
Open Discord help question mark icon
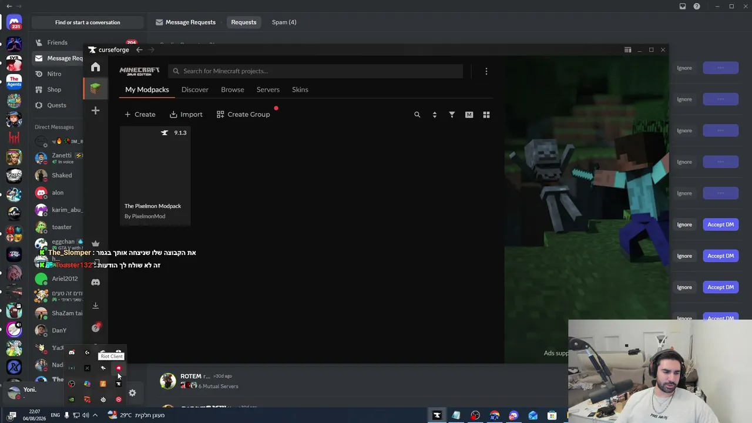pos(697,6)
